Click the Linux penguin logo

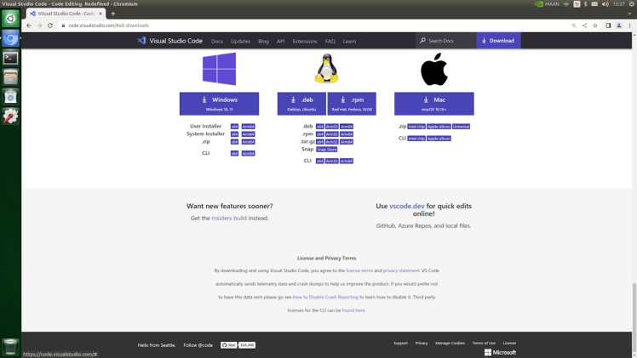[x=327, y=69]
